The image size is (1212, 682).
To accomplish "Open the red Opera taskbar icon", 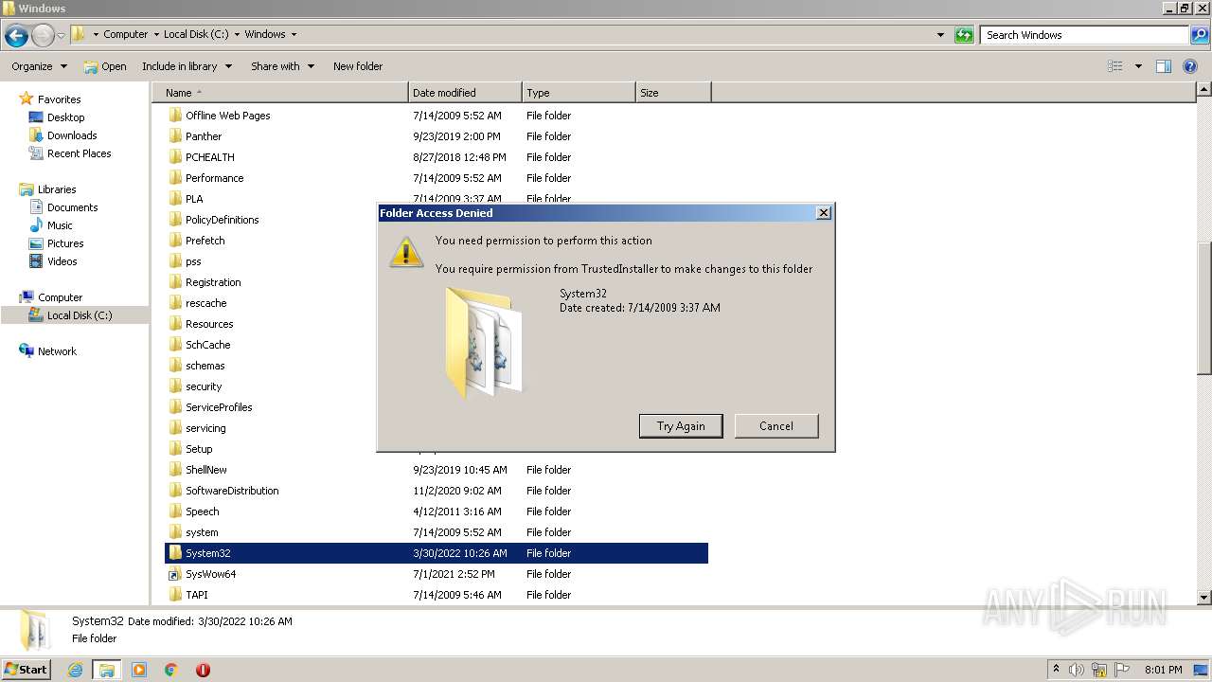I will click(203, 670).
